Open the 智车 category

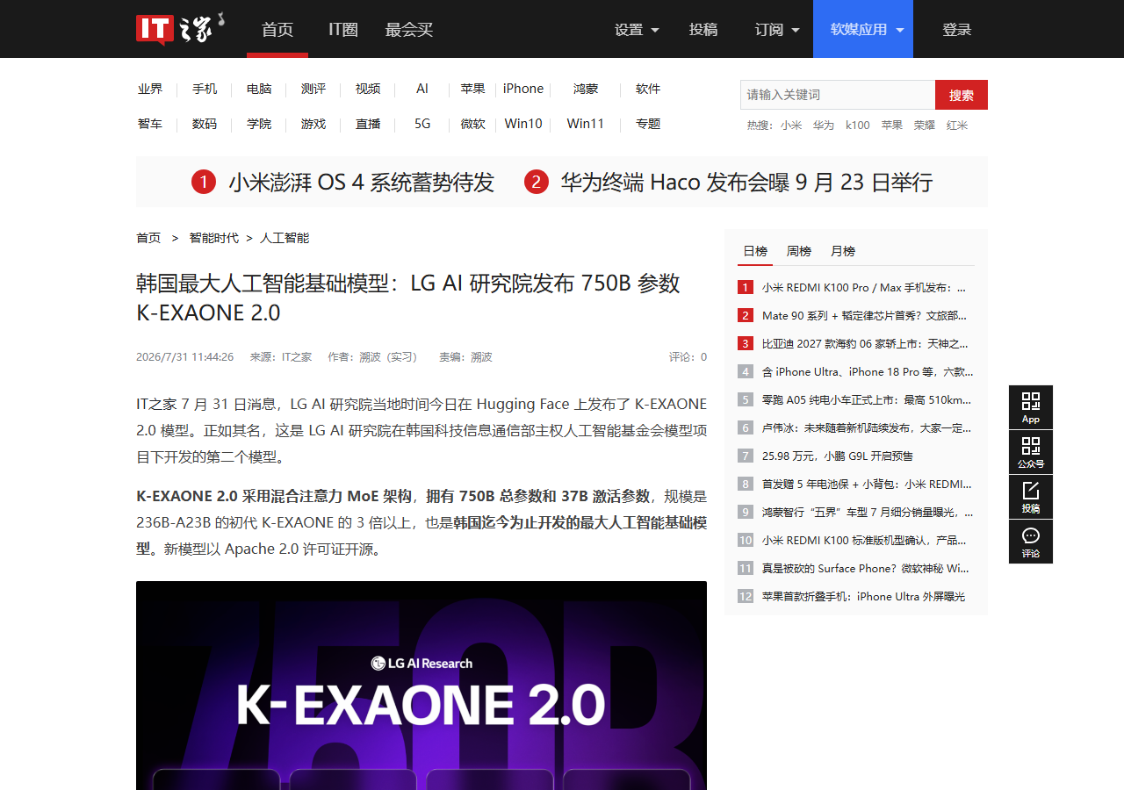(x=150, y=124)
